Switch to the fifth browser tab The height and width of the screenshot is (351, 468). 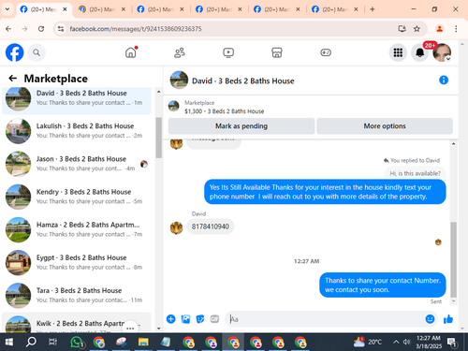pyautogui.click(x=277, y=9)
